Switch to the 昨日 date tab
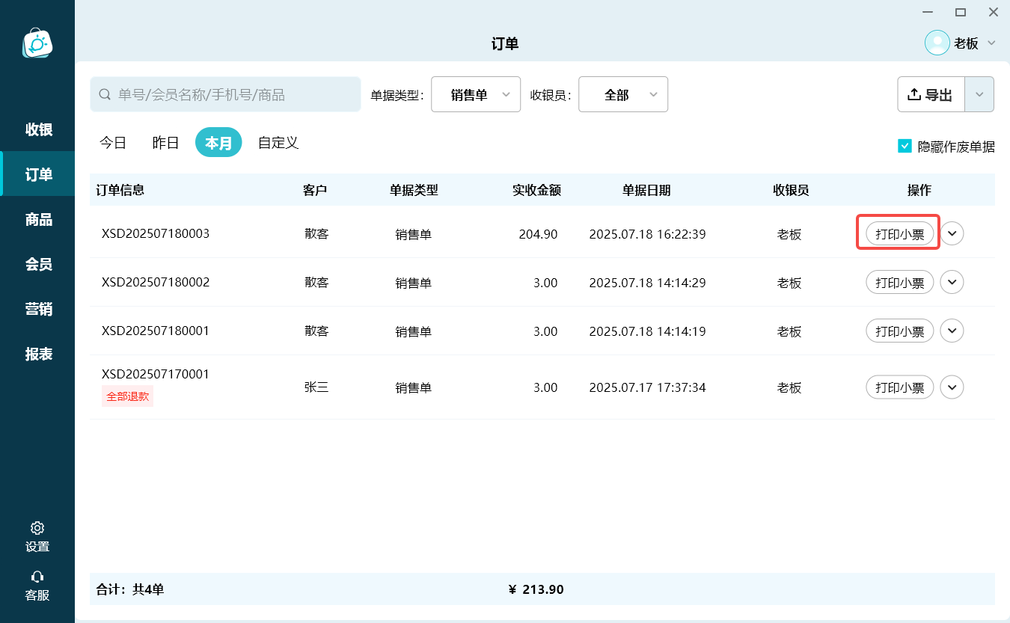The image size is (1010, 623). 165,143
